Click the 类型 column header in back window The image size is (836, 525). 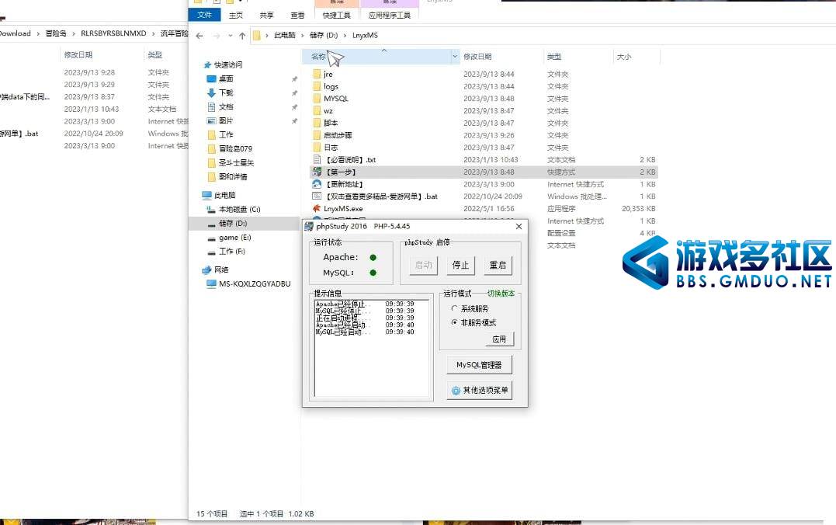coord(155,55)
